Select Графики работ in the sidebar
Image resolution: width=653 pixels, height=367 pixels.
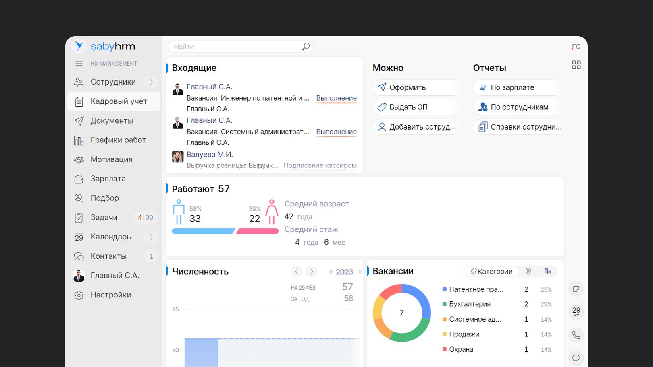point(118,140)
